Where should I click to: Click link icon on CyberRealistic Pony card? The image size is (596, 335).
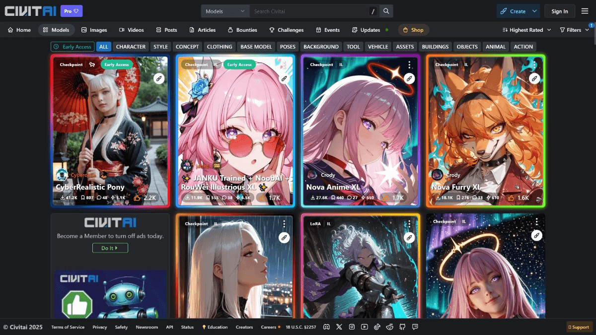(159, 78)
